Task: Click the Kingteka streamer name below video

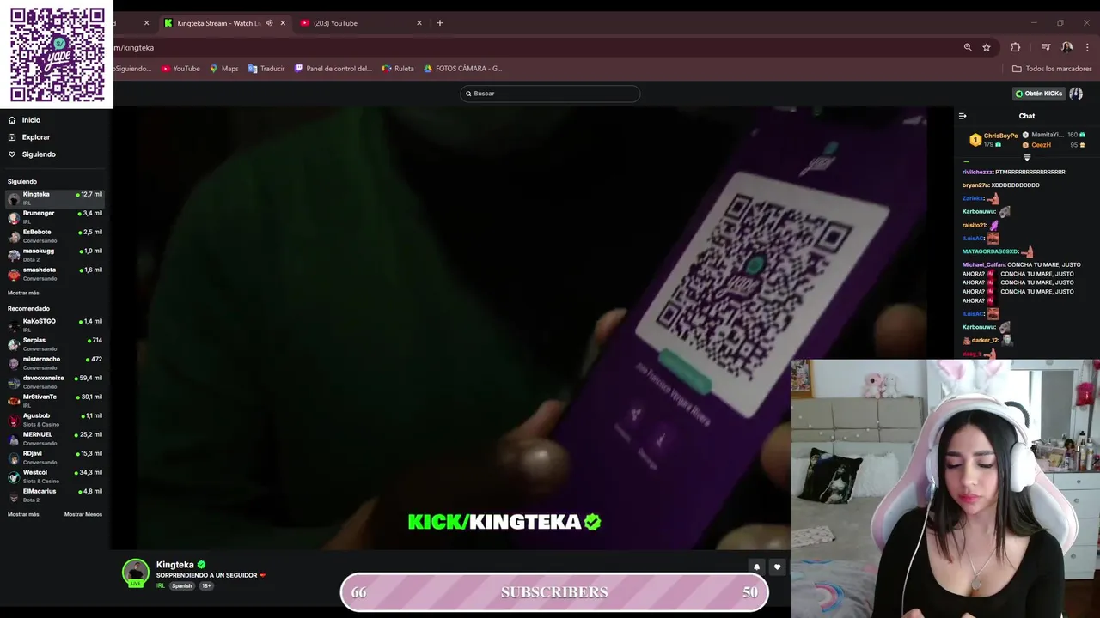Action: (x=174, y=565)
